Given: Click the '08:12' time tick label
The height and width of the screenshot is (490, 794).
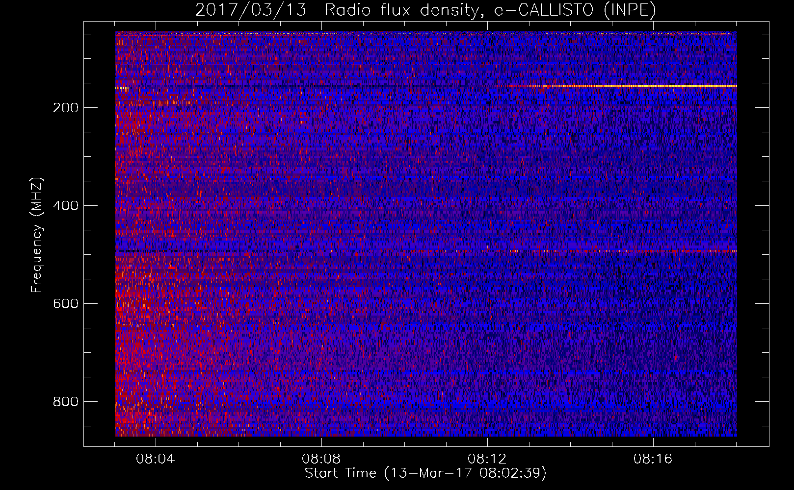Looking at the screenshot, I should [x=487, y=459].
